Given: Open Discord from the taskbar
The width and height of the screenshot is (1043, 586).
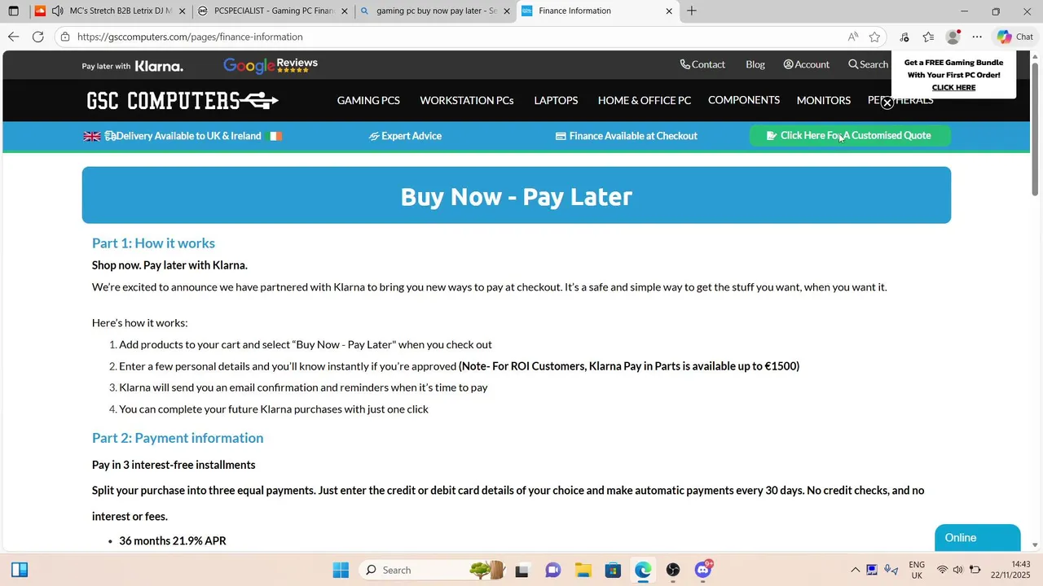Looking at the screenshot, I should 703,570.
